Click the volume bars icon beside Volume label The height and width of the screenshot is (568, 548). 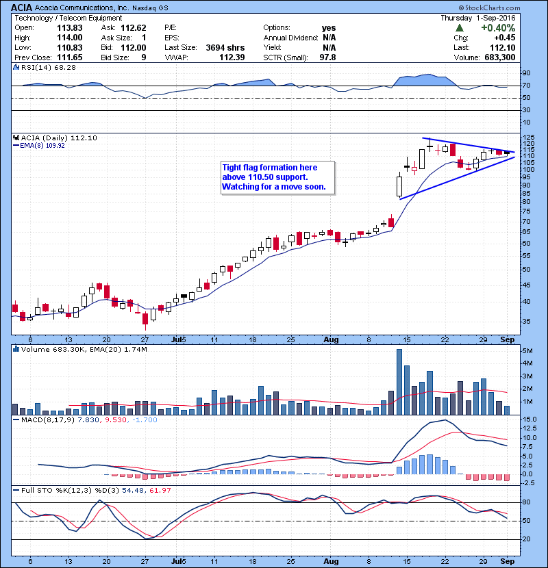[16, 349]
